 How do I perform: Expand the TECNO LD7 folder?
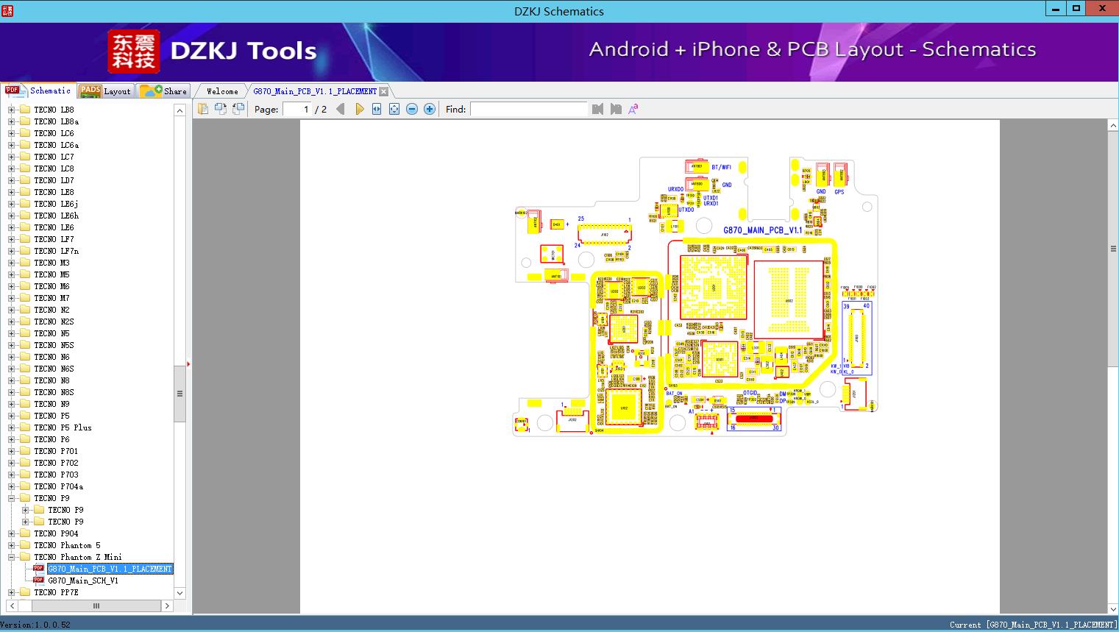11,180
